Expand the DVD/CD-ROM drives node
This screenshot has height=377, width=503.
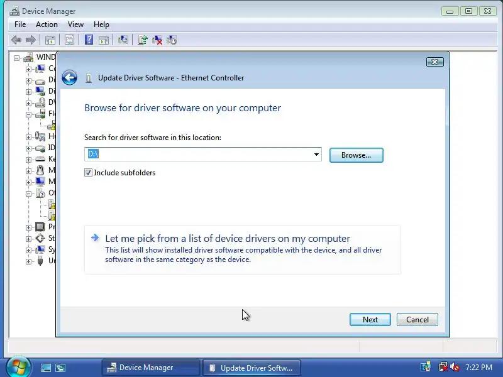(x=28, y=103)
